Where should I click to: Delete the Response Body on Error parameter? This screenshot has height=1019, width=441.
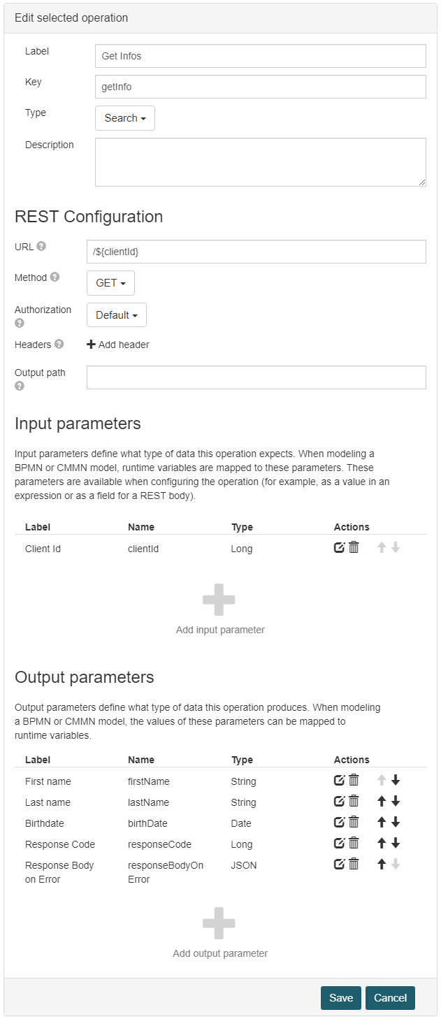354,865
